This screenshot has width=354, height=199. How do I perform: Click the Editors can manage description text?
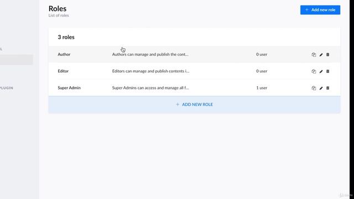coord(150,71)
